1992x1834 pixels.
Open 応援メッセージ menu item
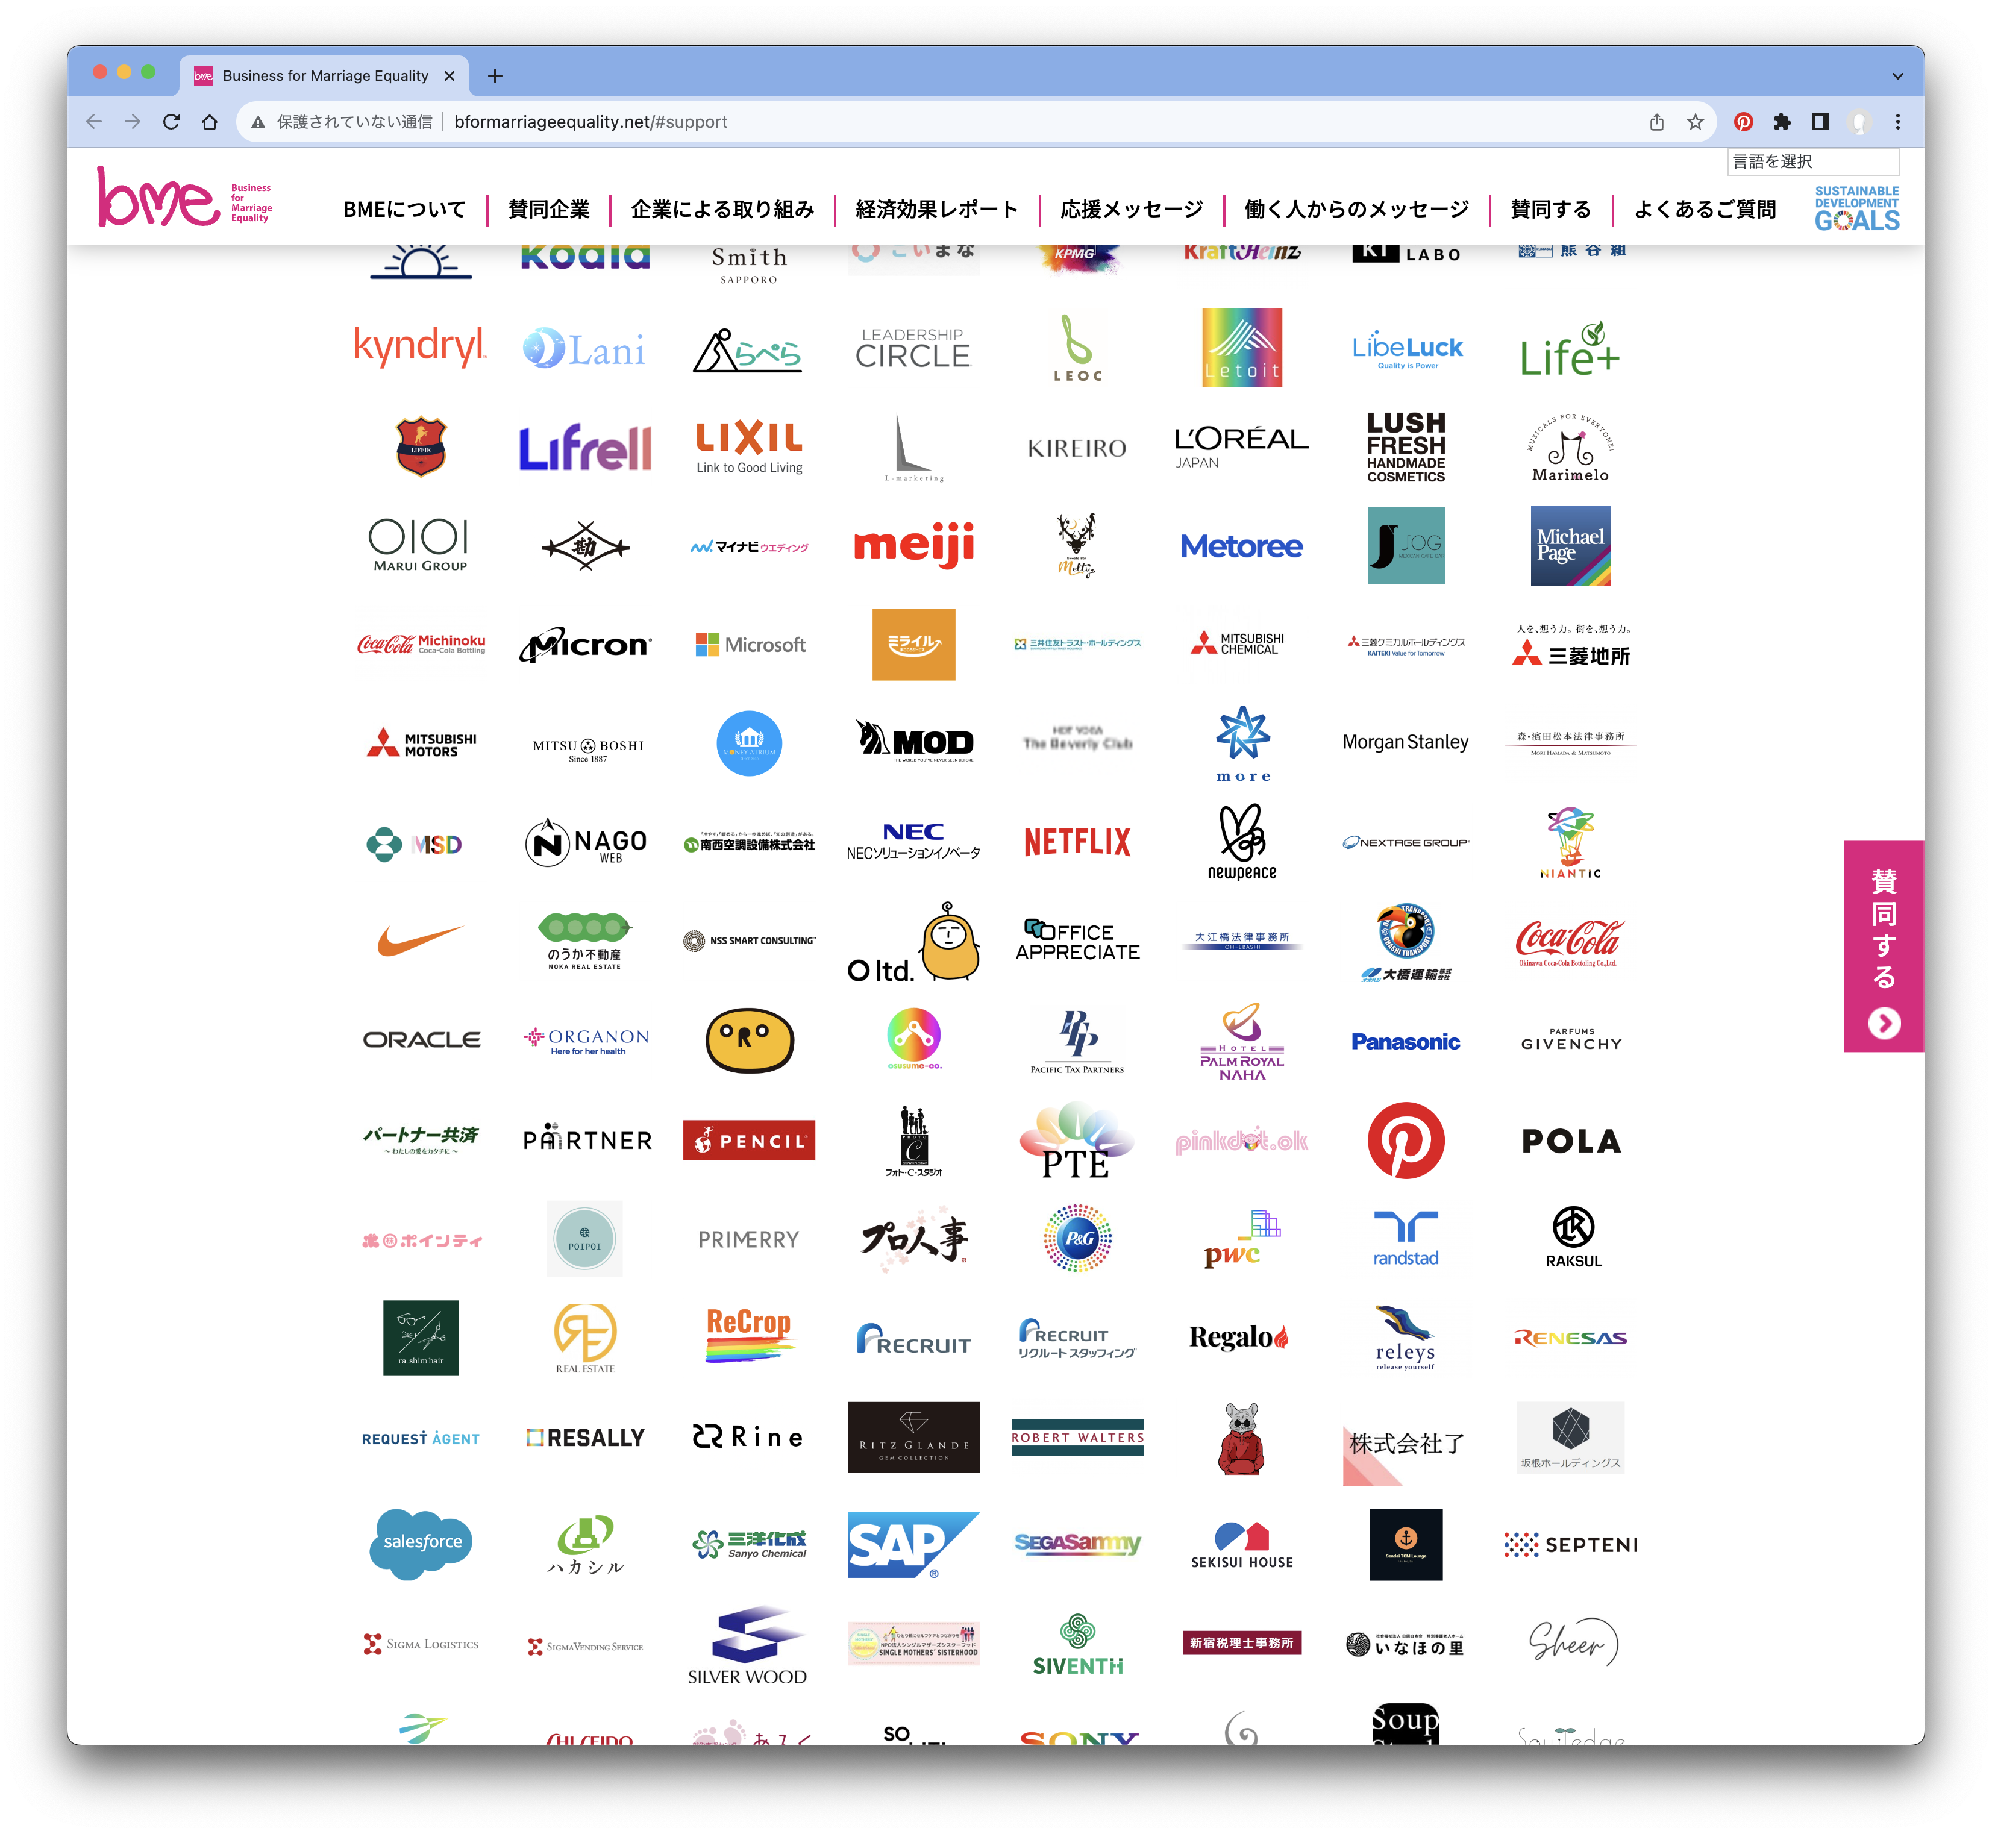coord(1132,210)
